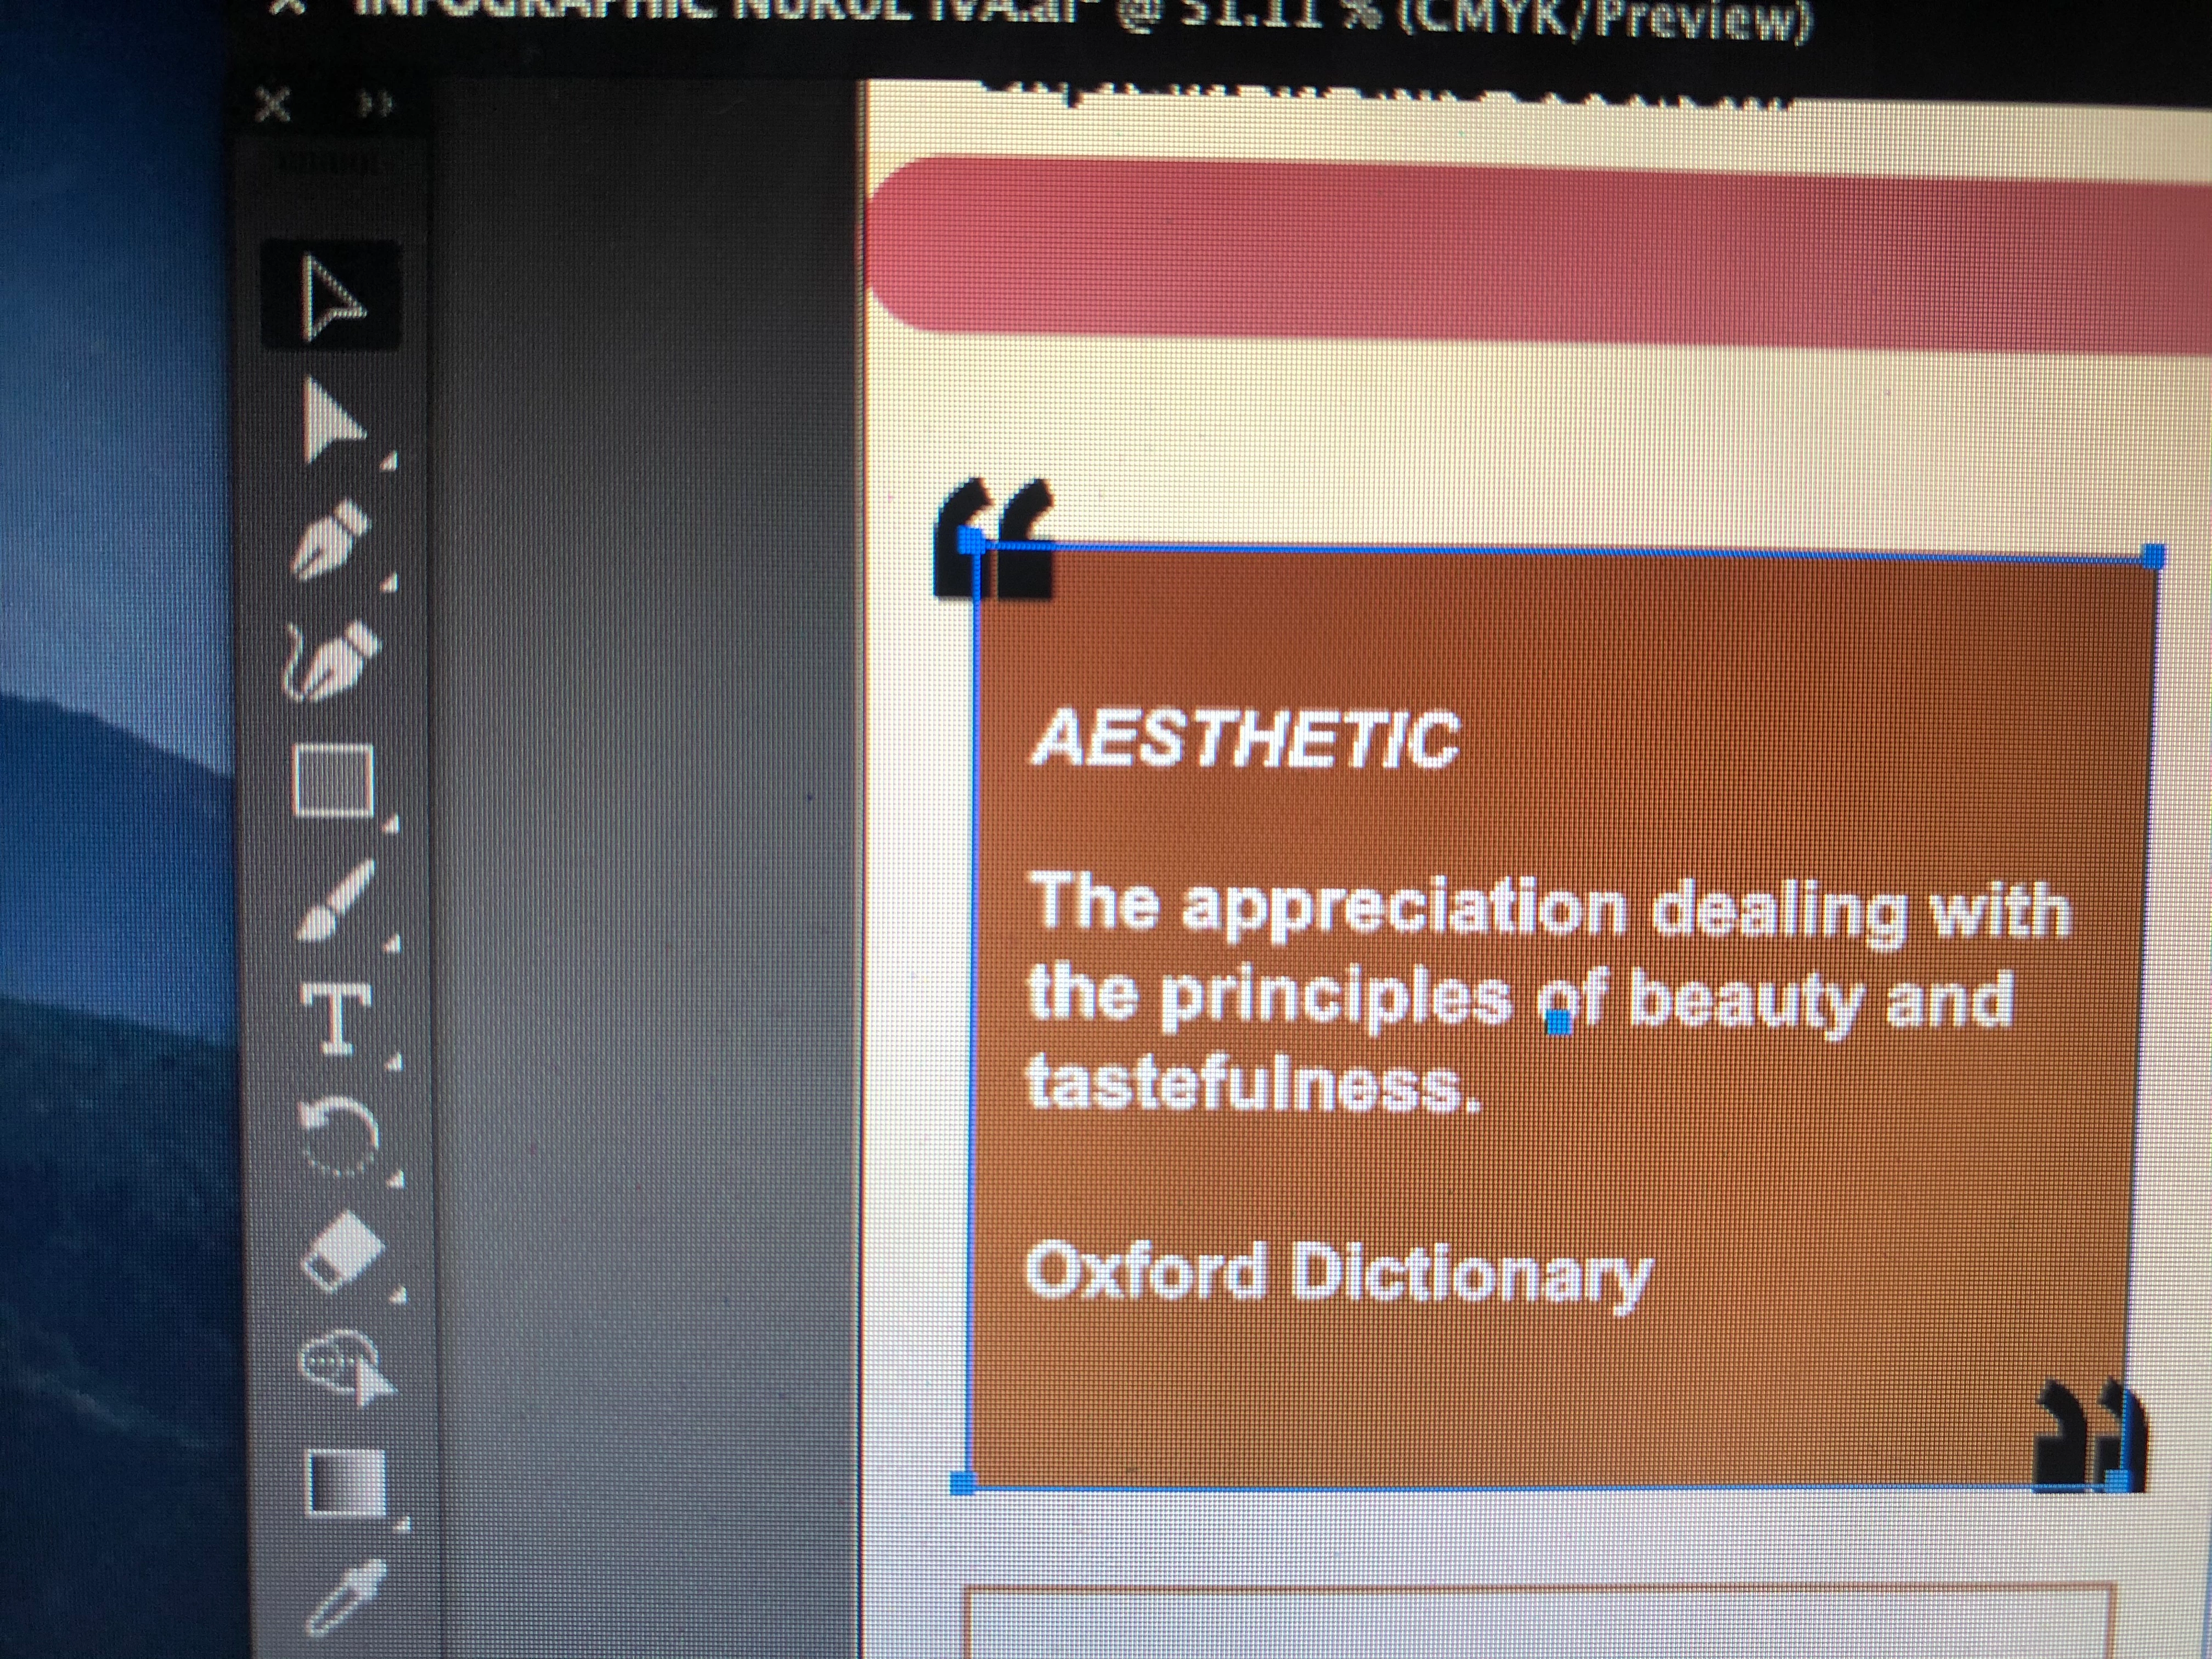The image size is (2212, 1659).
Task: Select the Rectangle tool
Action: (334, 780)
